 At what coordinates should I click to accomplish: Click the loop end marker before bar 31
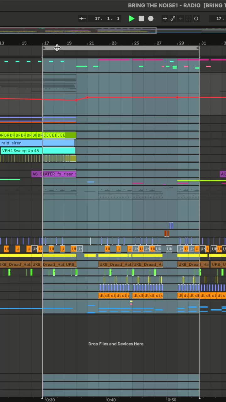(198, 48)
